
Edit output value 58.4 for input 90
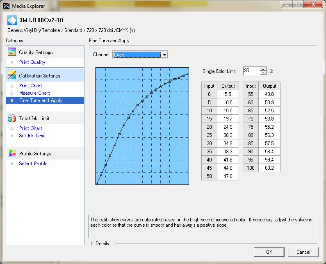pos(269,152)
